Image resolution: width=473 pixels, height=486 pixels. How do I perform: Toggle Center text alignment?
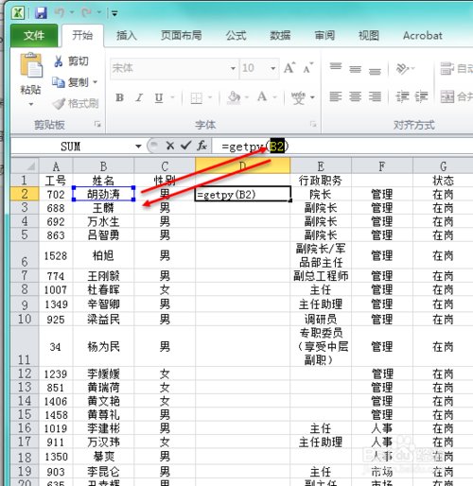[356, 96]
